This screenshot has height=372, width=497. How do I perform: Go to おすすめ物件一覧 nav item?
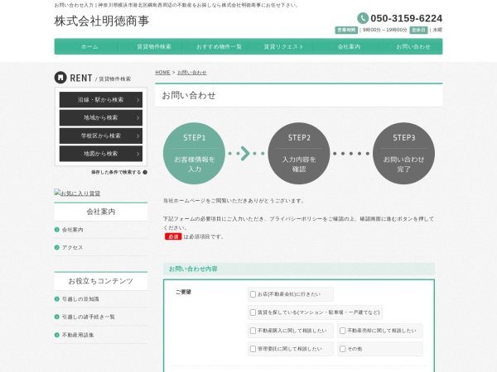[216, 46]
